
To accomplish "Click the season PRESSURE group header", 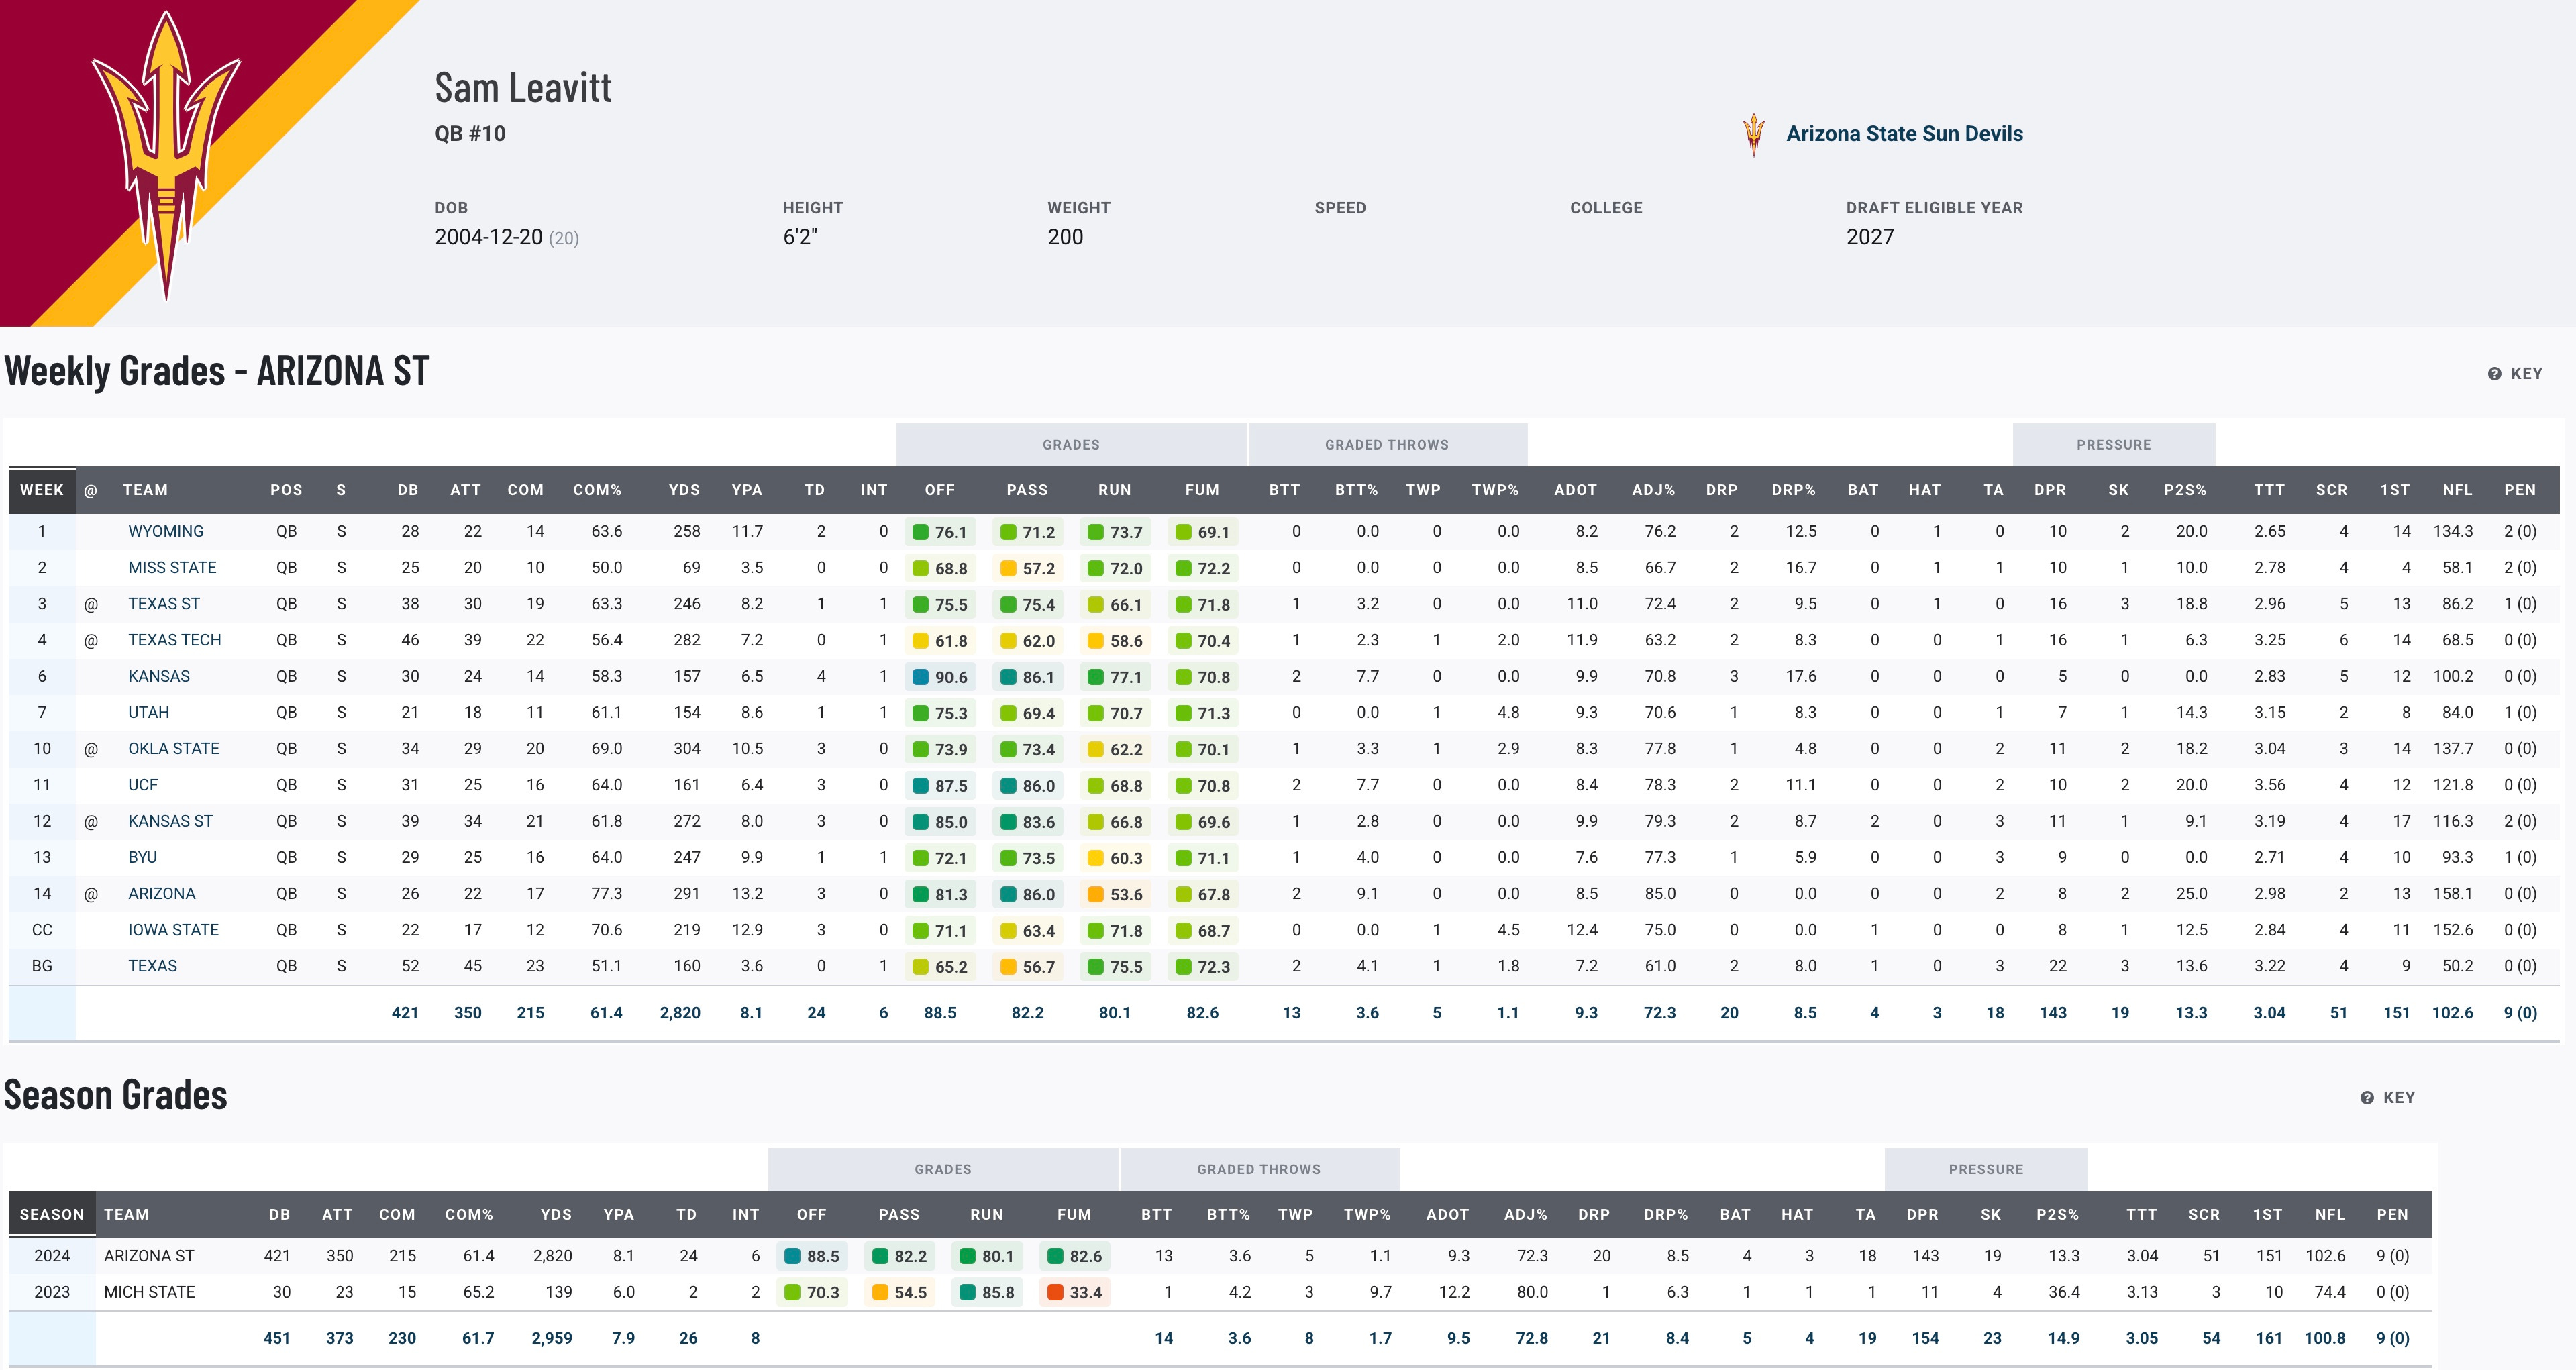I will [1985, 1169].
